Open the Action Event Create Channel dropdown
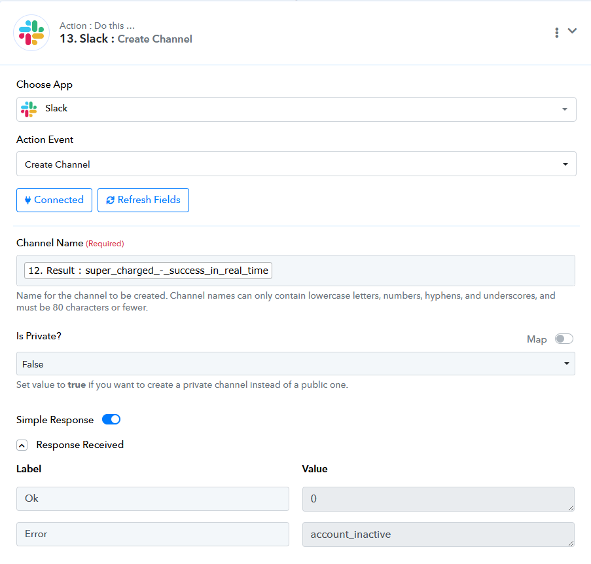The height and width of the screenshot is (564, 591). (296, 164)
